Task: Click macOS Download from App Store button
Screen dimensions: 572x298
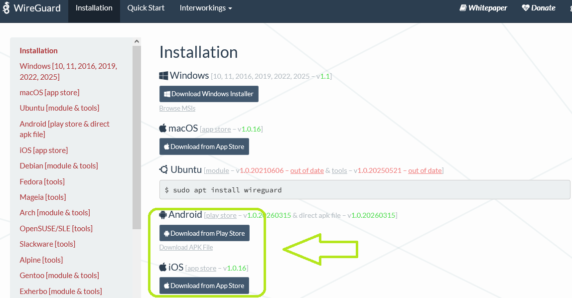Action: [x=204, y=147]
